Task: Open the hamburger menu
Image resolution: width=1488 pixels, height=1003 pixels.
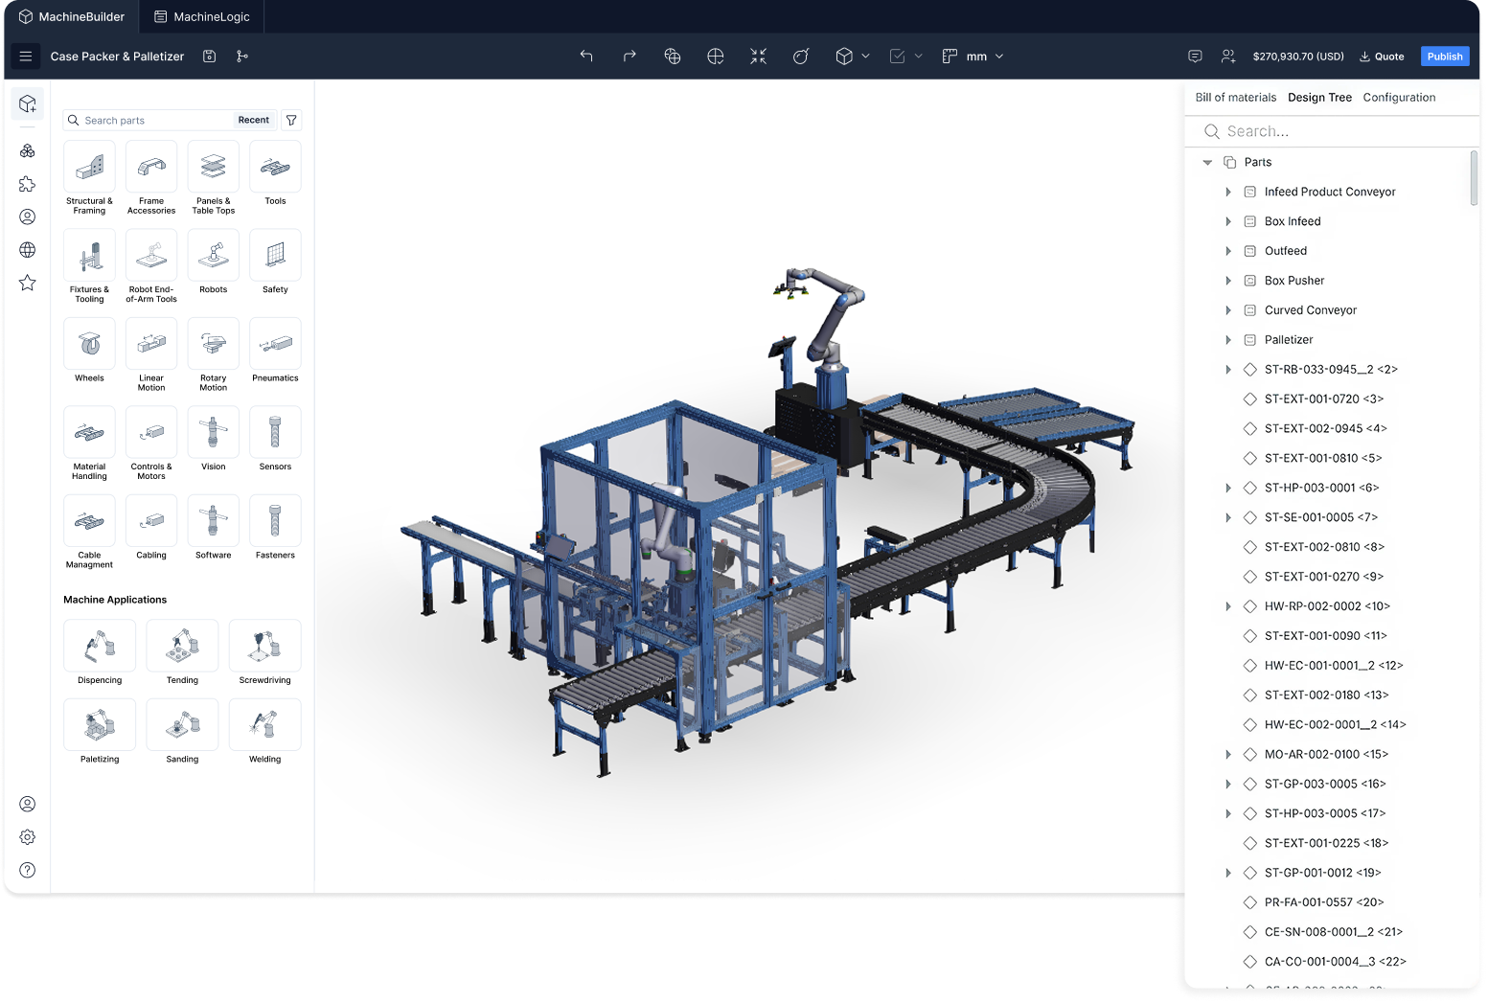Action: tap(26, 57)
